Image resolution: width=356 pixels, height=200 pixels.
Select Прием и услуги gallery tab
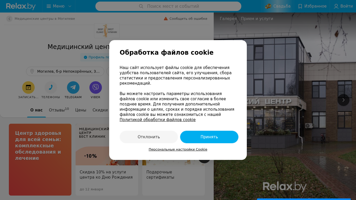pos(257,19)
